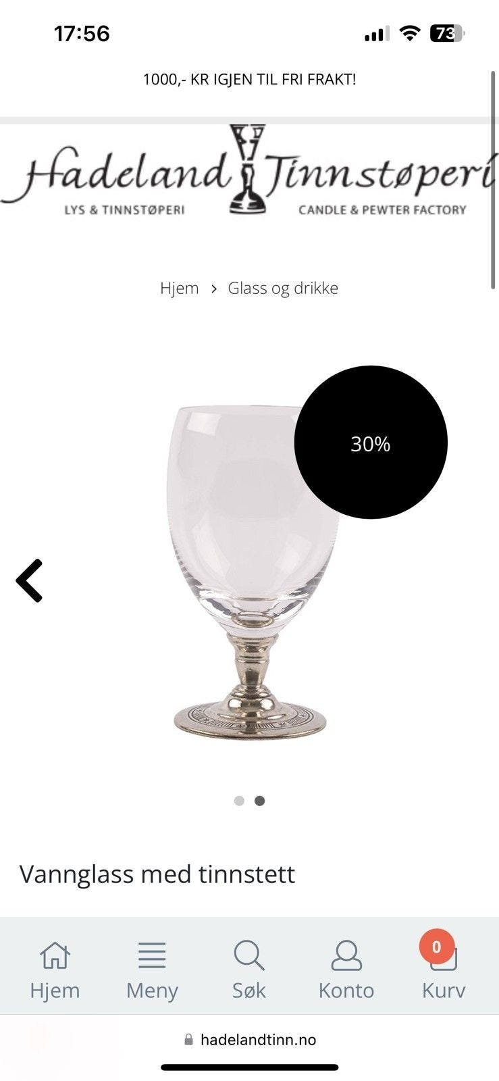Show previous product image with left arrow

pyautogui.click(x=30, y=580)
